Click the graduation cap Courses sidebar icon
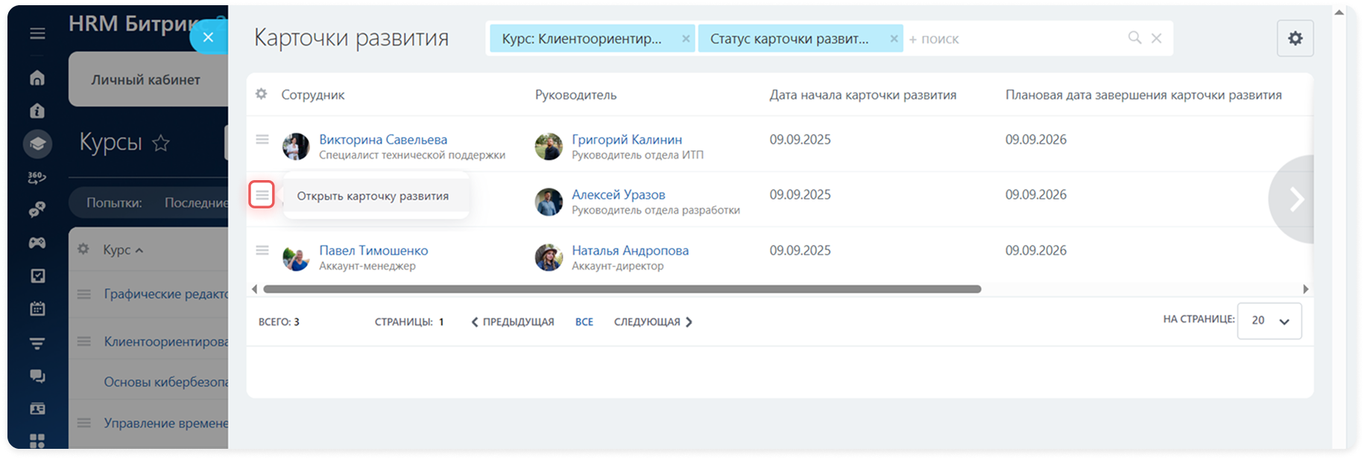1364x460 pixels. [37, 144]
